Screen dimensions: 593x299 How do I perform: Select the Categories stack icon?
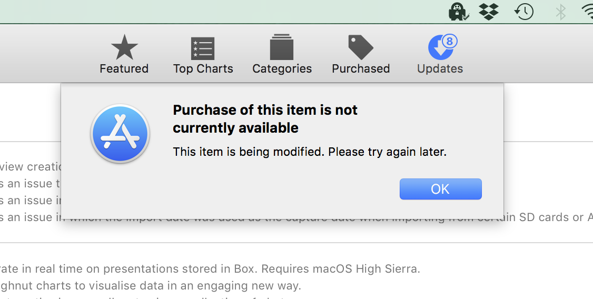(282, 47)
